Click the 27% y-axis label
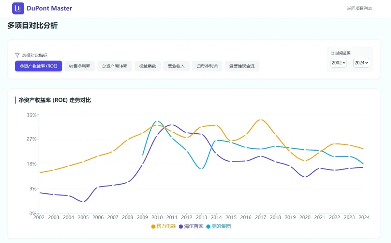This screenshot has width=391, height=243. pyautogui.click(x=31, y=139)
